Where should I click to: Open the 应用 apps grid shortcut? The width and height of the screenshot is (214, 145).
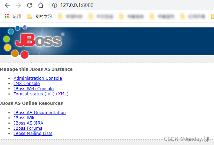(13, 16)
